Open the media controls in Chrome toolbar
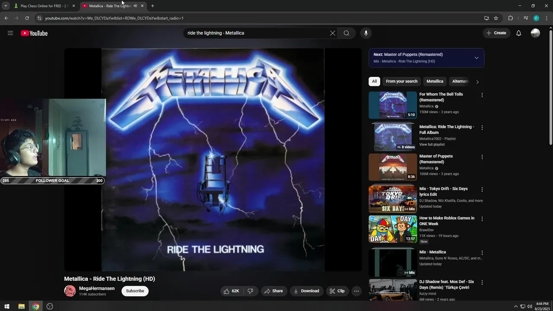 point(526,18)
